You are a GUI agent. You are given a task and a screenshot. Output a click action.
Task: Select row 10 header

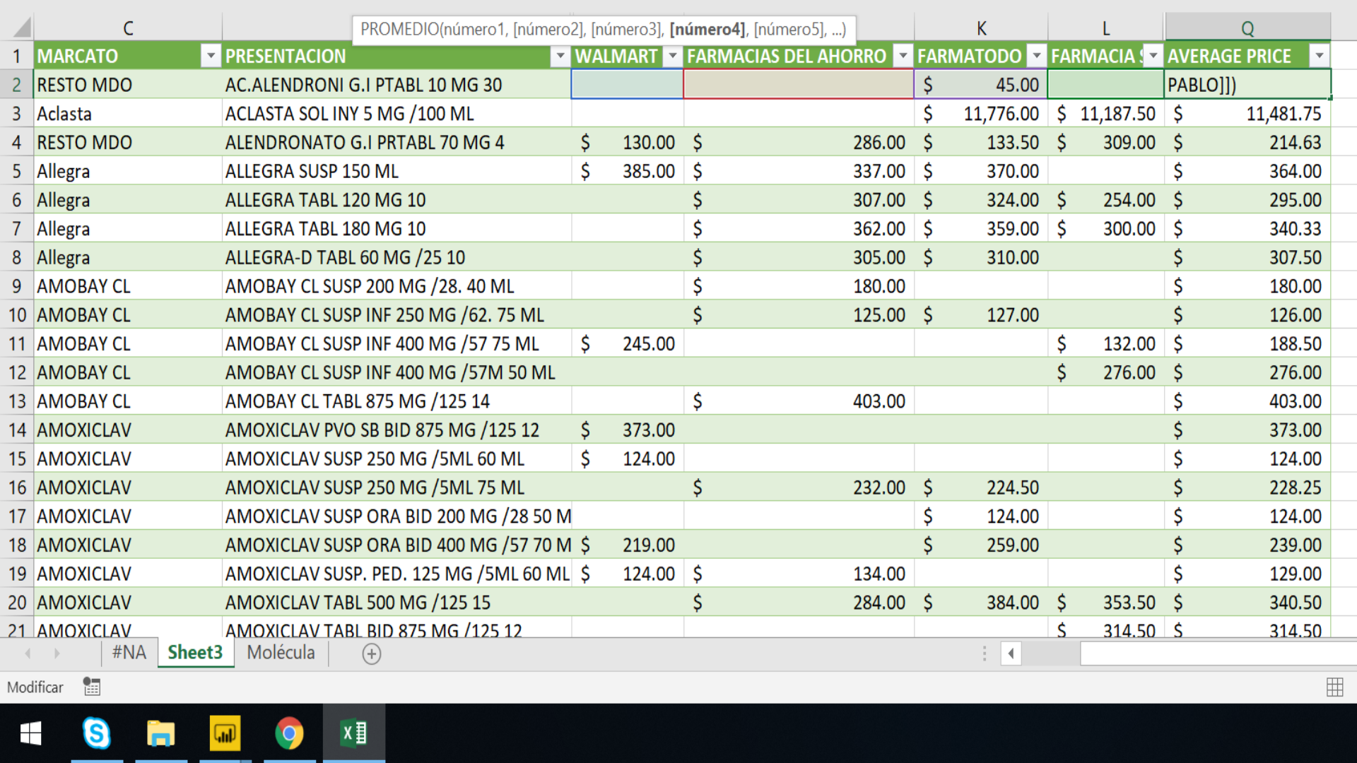17,314
